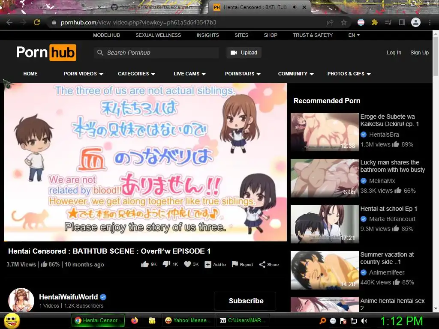Bookmark this page with the star icon

point(344,22)
